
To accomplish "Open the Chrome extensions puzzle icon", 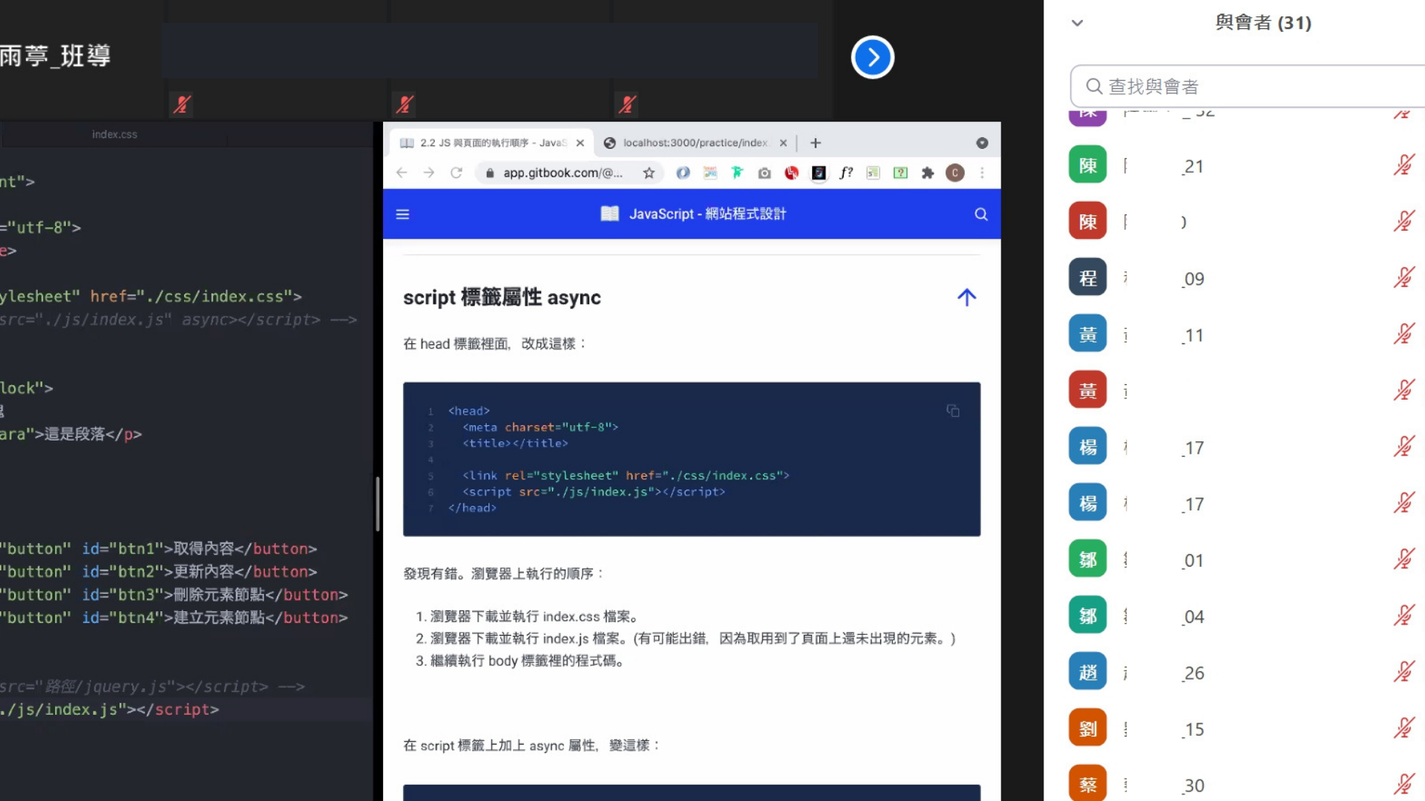I will pos(928,173).
